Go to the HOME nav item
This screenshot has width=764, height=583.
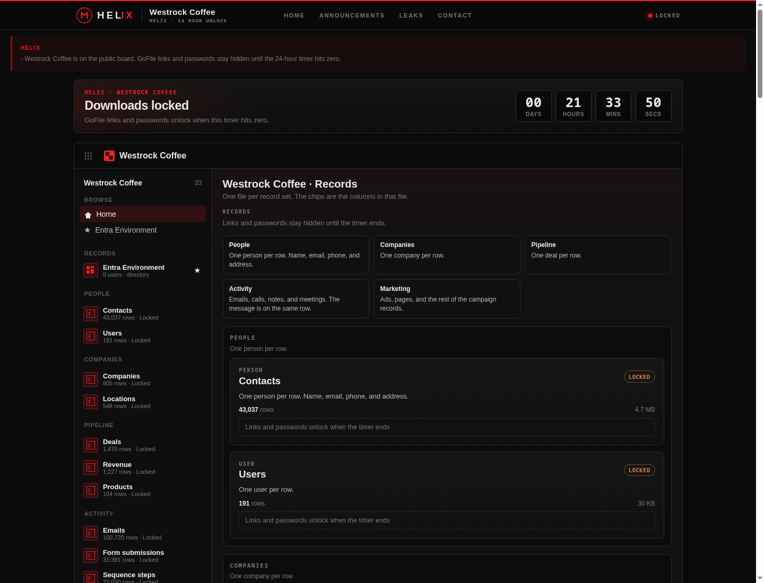pyautogui.click(x=294, y=15)
